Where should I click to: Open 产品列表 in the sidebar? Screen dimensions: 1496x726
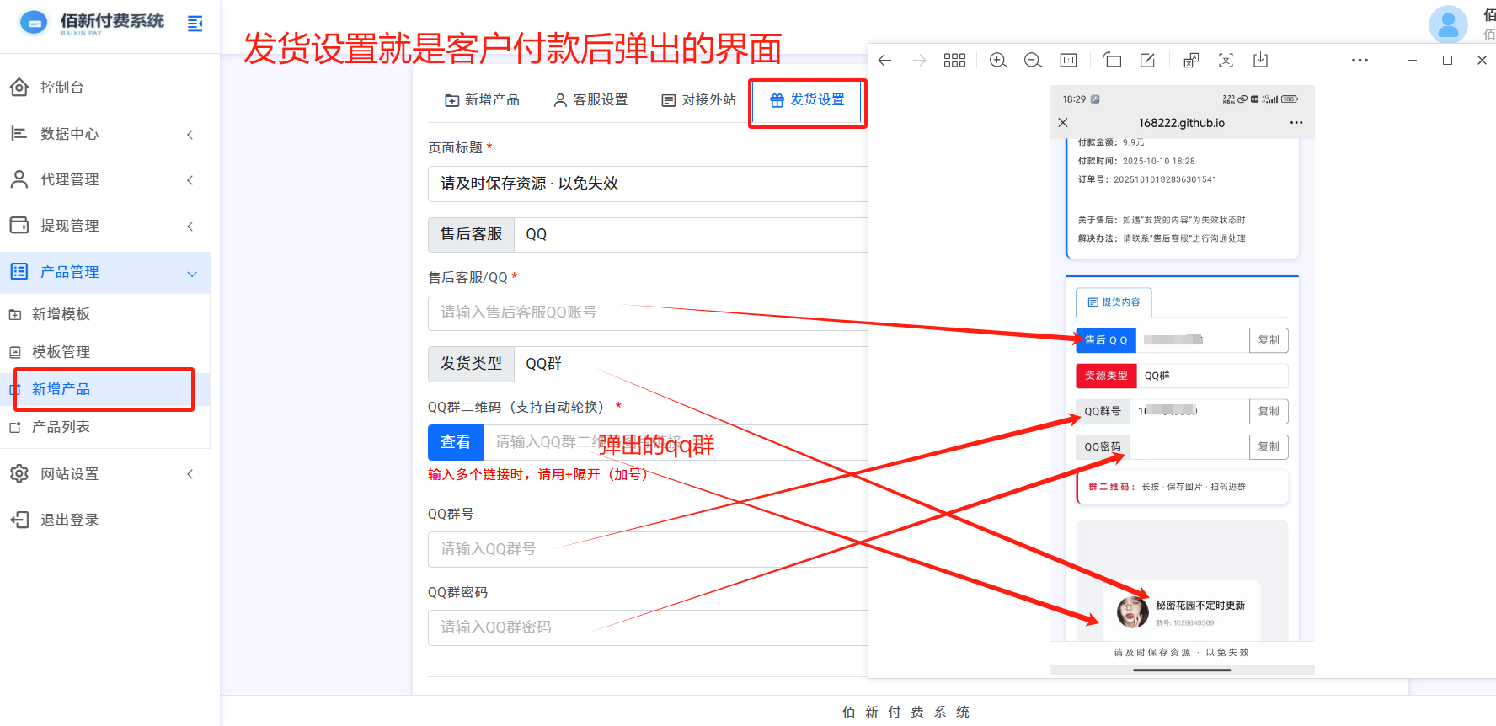pos(61,427)
